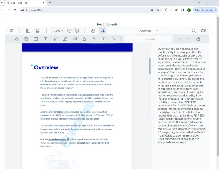Select the strikeout text tool

(x=94, y=39)
